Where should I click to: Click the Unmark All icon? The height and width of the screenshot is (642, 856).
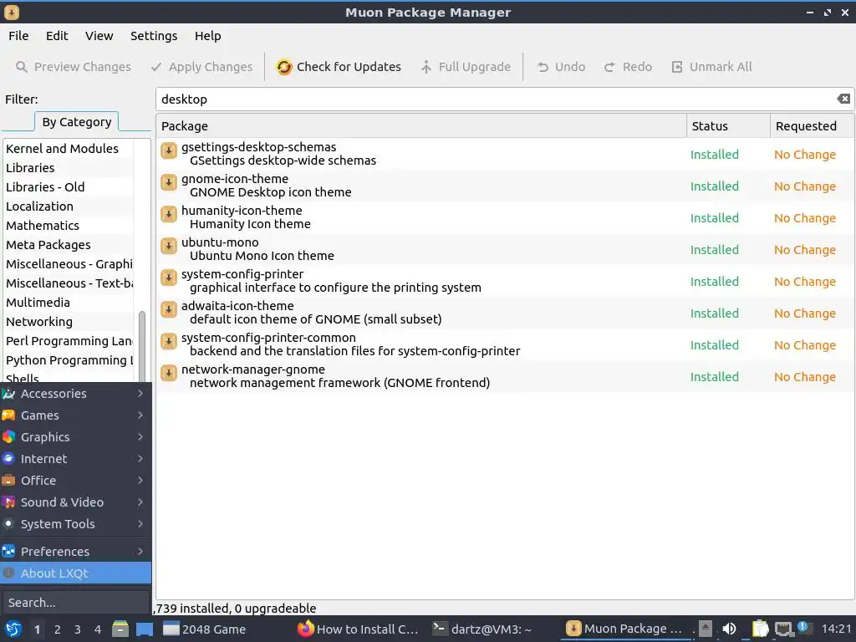click(677, 67)
